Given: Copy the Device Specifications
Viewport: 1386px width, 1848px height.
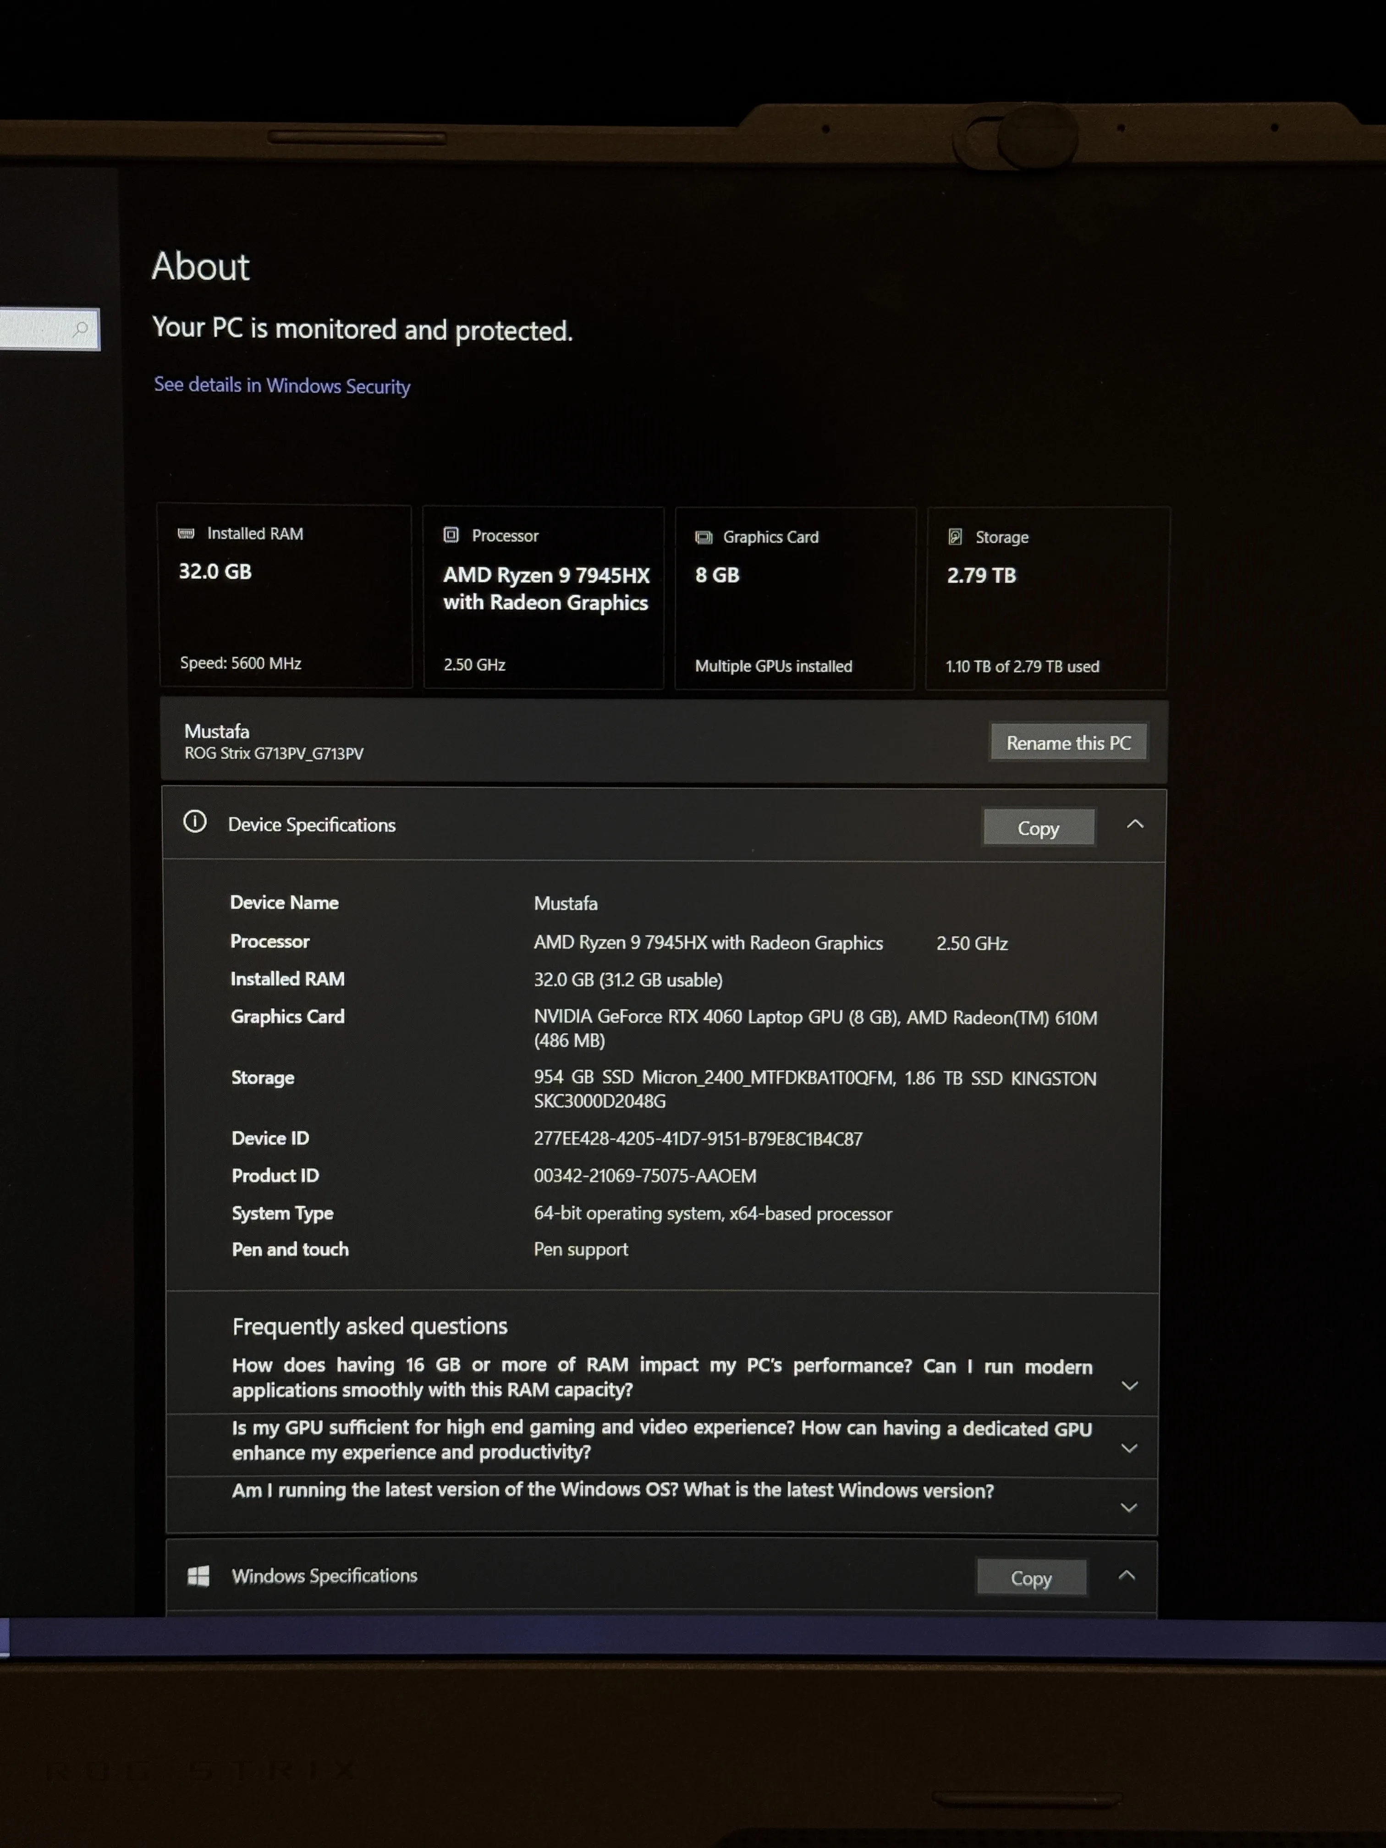Looking at the screenshot, I should click(1039, 827).
